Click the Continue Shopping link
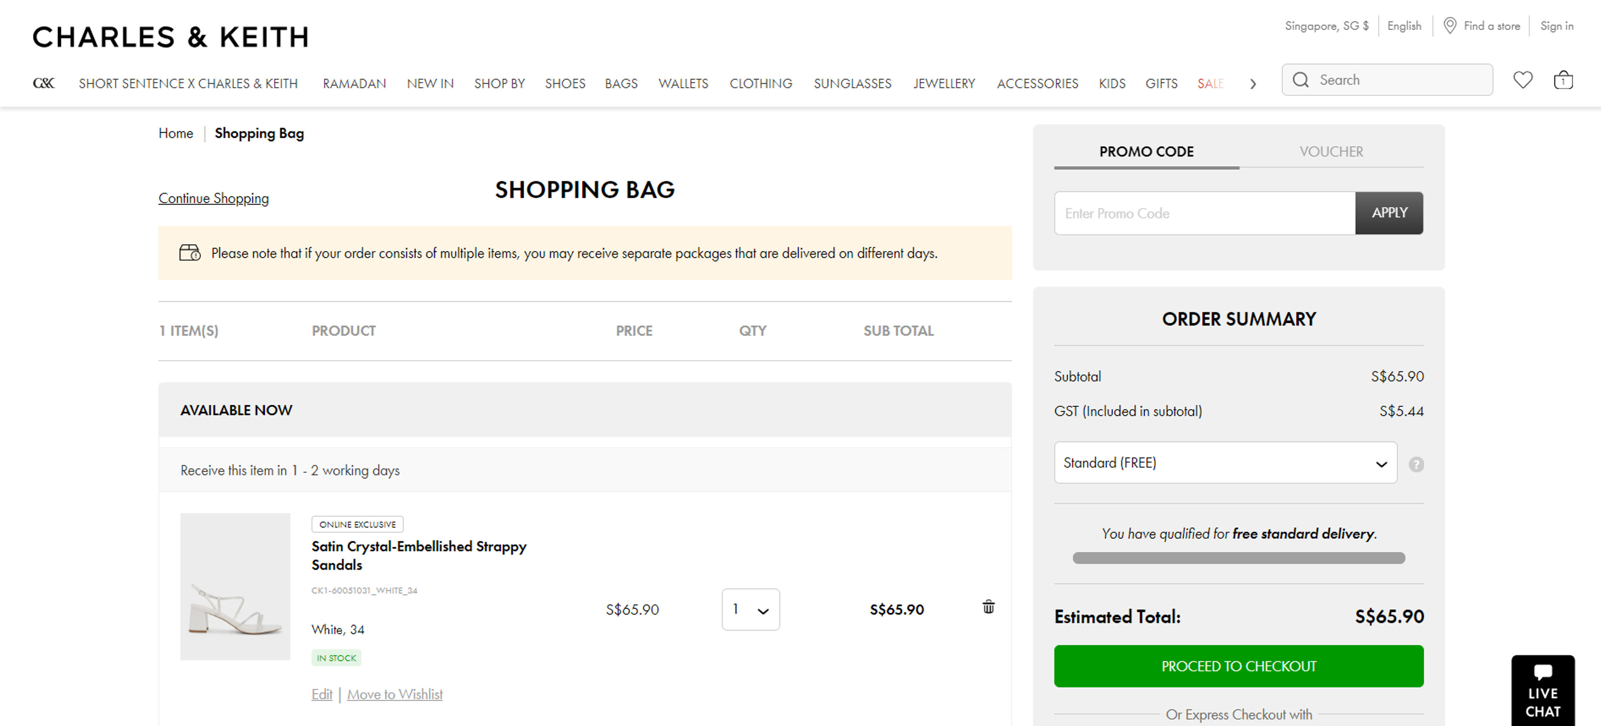This screenshot has width=1601, height=726. click(213, 198)
